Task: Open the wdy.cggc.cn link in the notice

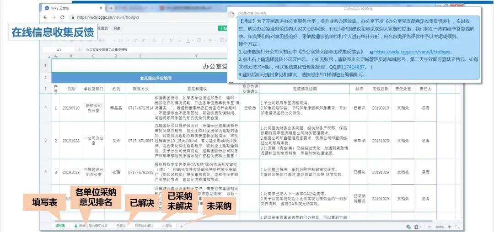Action: tap(413, 52)
